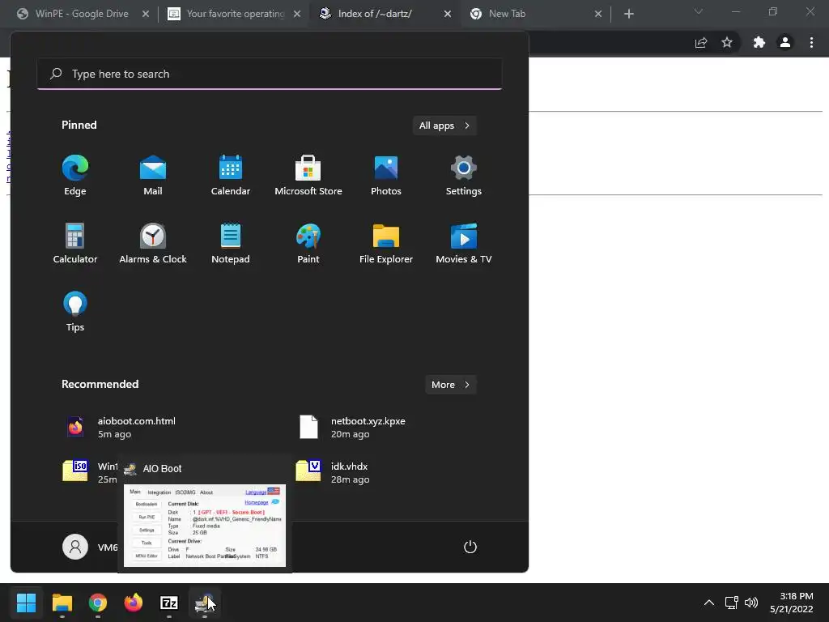Open the Calculator app
This screenshot has height=622, width=829.
[x=75, y=243]
